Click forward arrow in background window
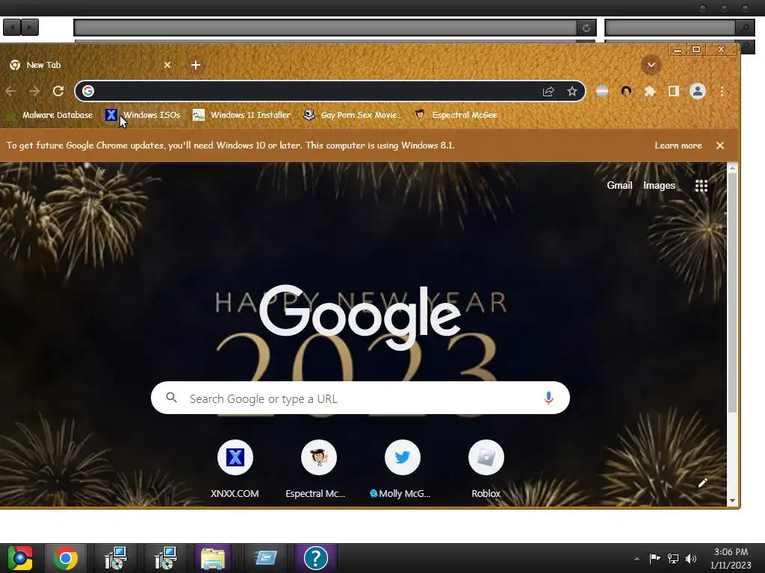 [x=29, y=28]
